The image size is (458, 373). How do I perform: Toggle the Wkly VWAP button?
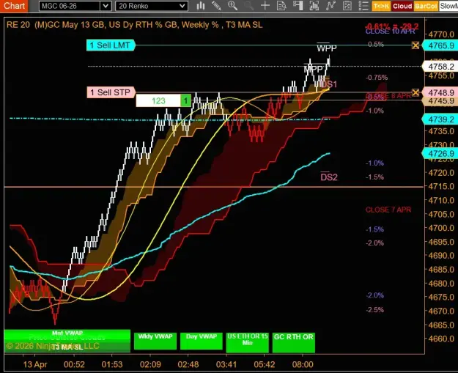[155, 341]
